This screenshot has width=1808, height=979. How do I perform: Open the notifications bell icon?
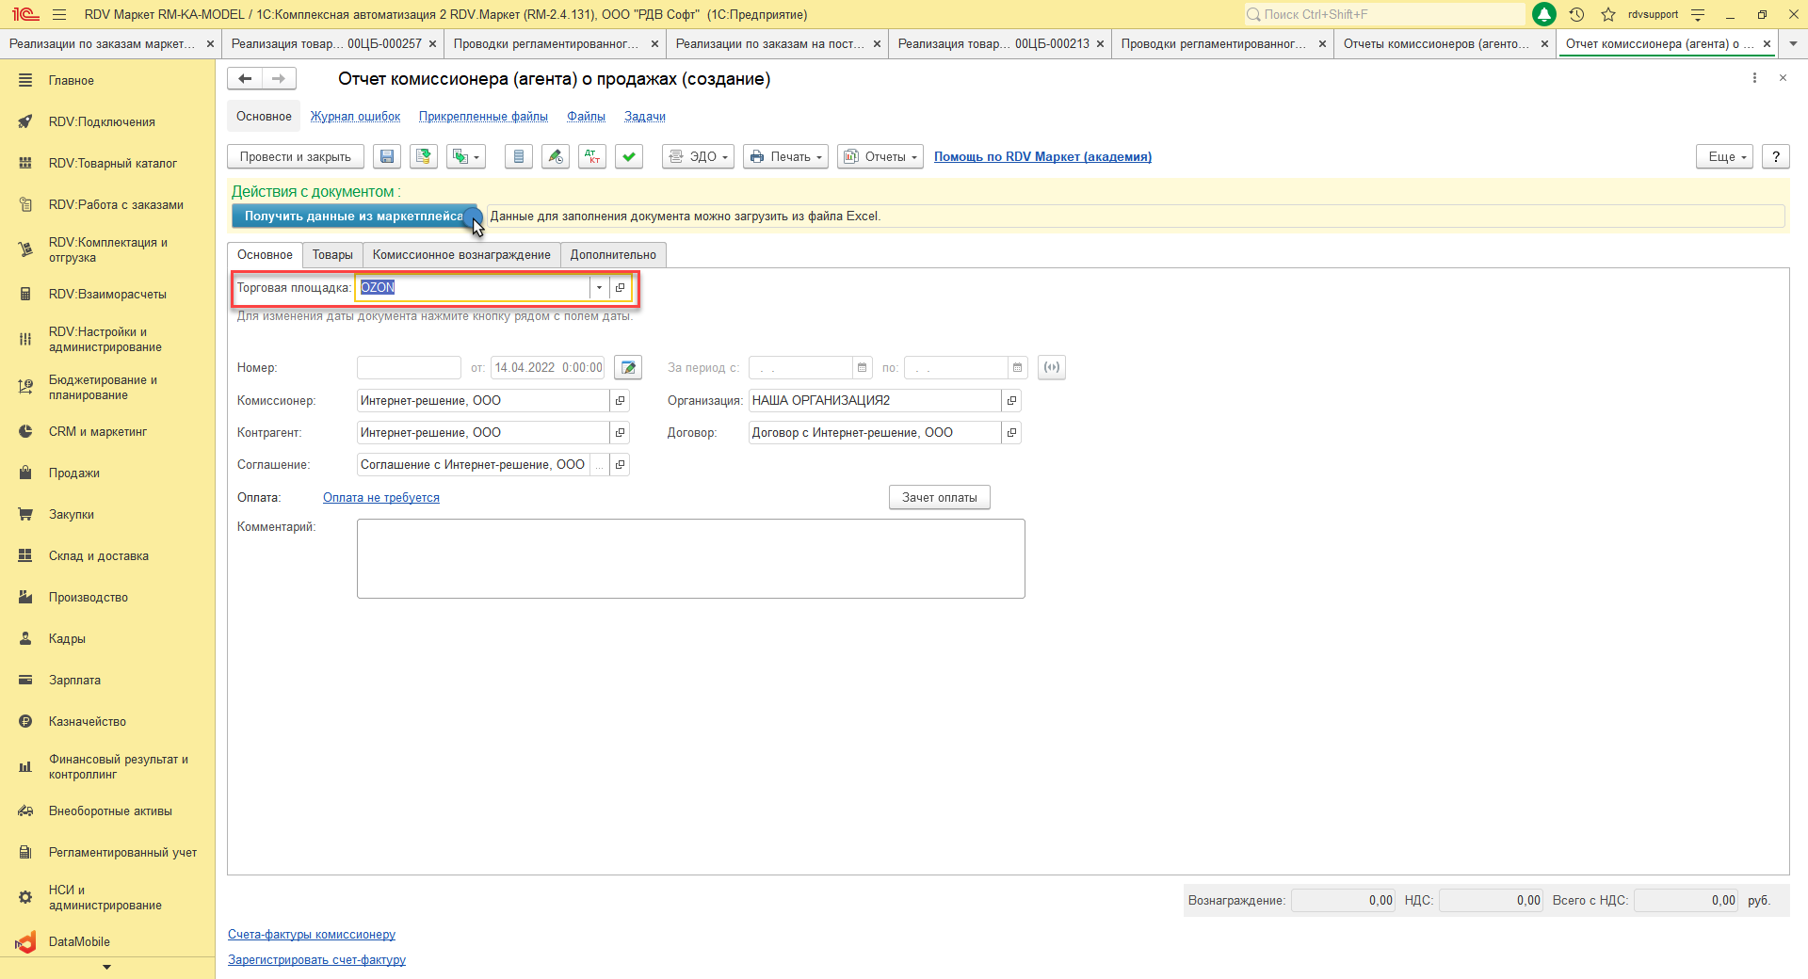[x=1544, y=14]
